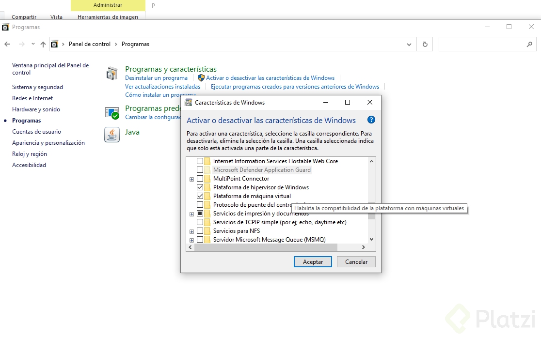Click the blue help question mark icon

tap(371, 120)
